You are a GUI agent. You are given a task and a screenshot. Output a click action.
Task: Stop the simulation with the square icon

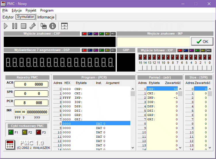tap(24, 26)
